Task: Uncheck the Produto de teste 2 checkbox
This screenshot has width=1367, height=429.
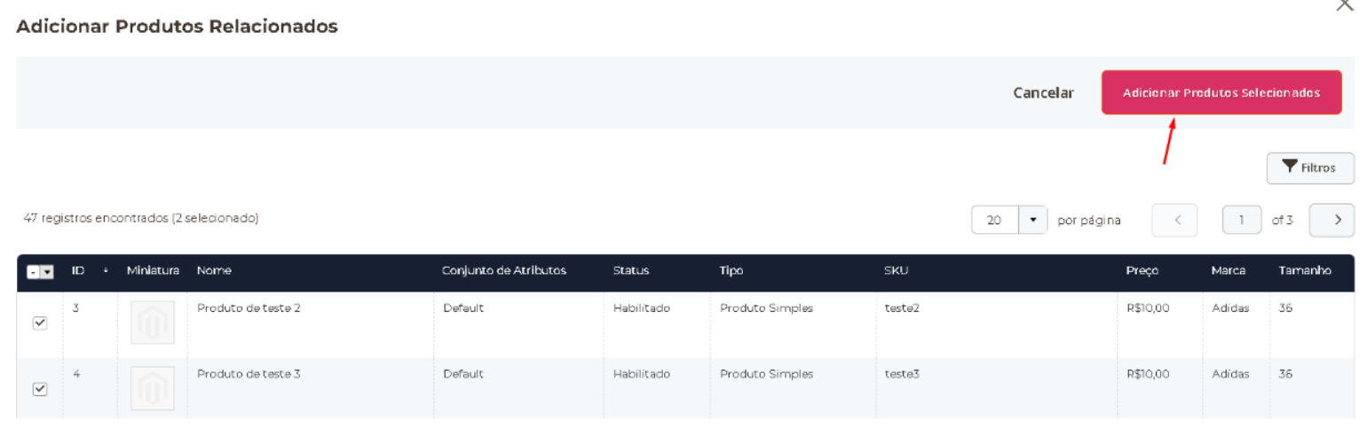Action: tap(39, 324)
